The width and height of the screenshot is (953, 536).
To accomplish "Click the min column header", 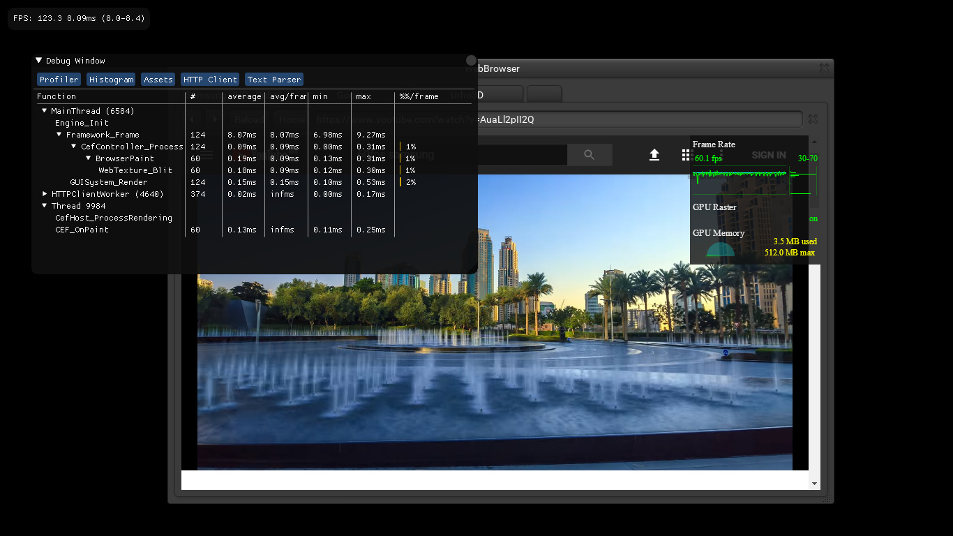I will pos(320,96).
